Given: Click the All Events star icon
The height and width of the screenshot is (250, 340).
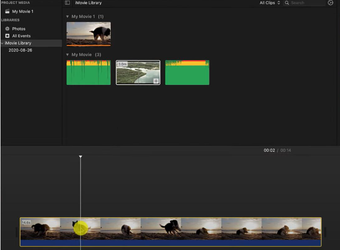Looking at the screenshot, I should tap(7, 36).
